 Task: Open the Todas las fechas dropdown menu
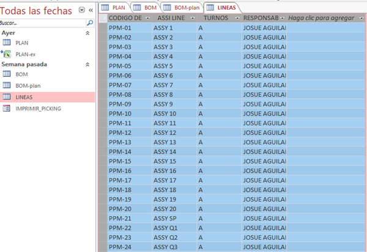pos(82,10)
